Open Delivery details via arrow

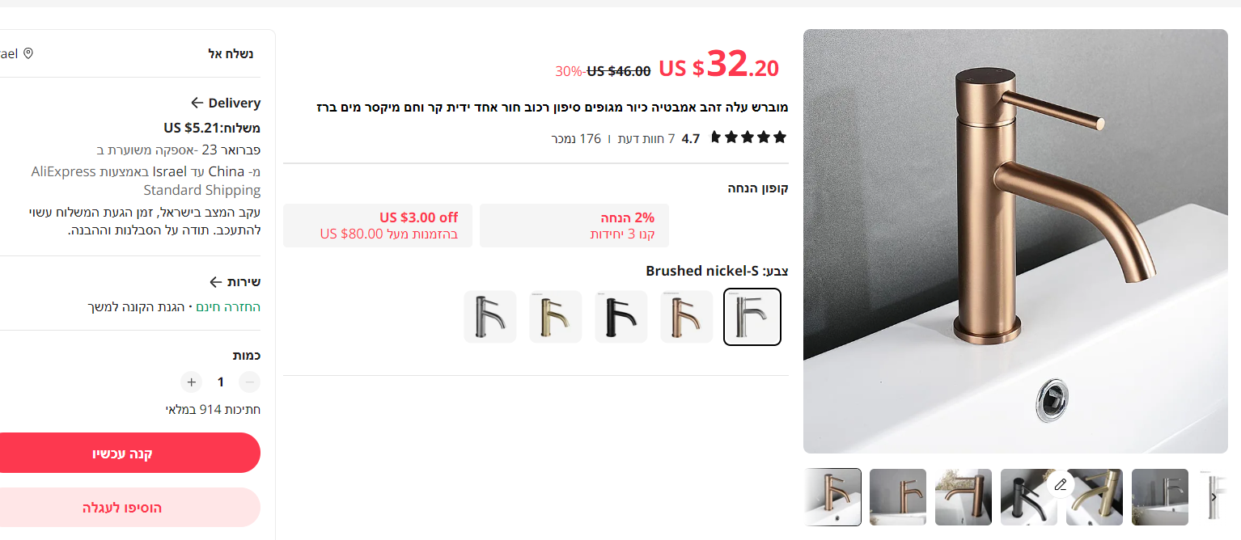point(197,103)
